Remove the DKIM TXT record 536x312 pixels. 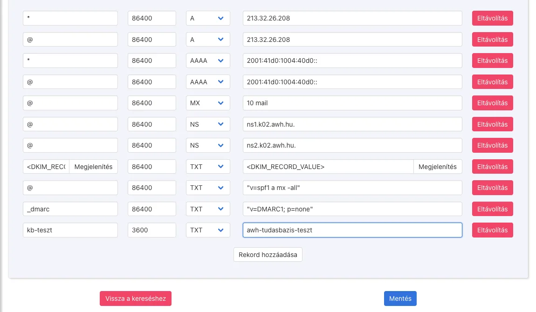(492, 167)
